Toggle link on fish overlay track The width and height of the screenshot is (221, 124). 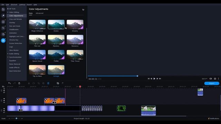point(4,102)
